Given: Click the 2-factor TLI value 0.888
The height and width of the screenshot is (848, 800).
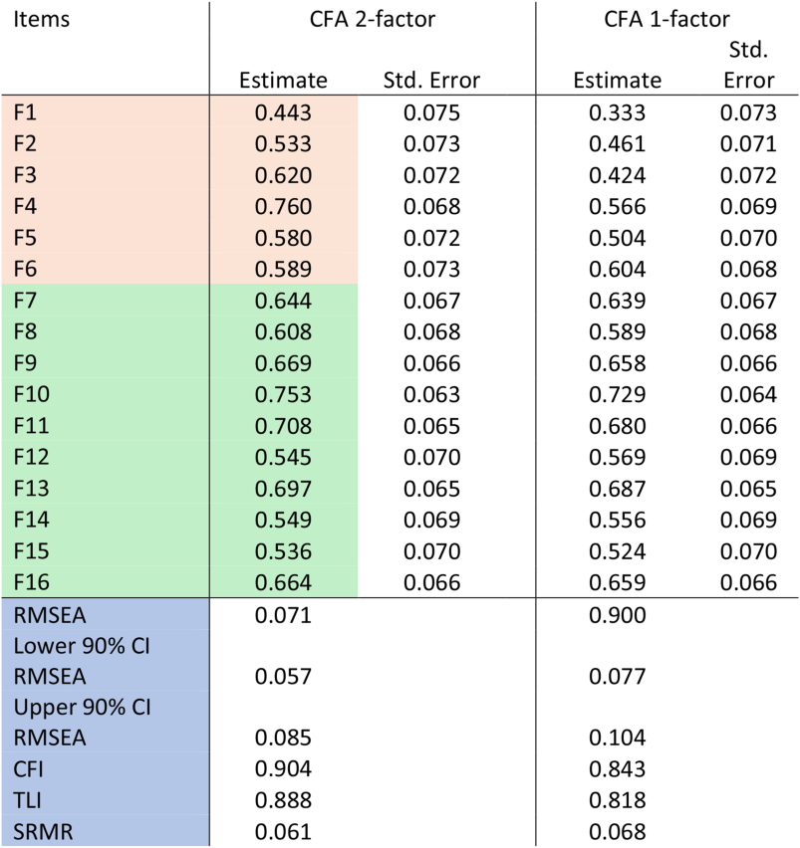Looking at the screenshot, I should point(283,801).
